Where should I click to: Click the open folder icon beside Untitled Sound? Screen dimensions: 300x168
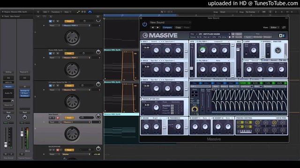coord(200,34)
